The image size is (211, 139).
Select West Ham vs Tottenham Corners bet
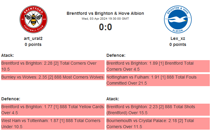(x=52, y=124)
